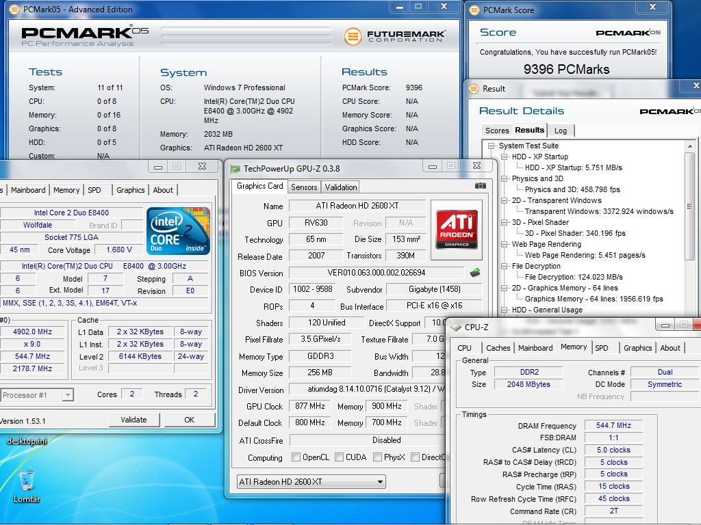
Task: Select 'File Decryption: 124.023 MB/s' result row
Action: [574, 277]
